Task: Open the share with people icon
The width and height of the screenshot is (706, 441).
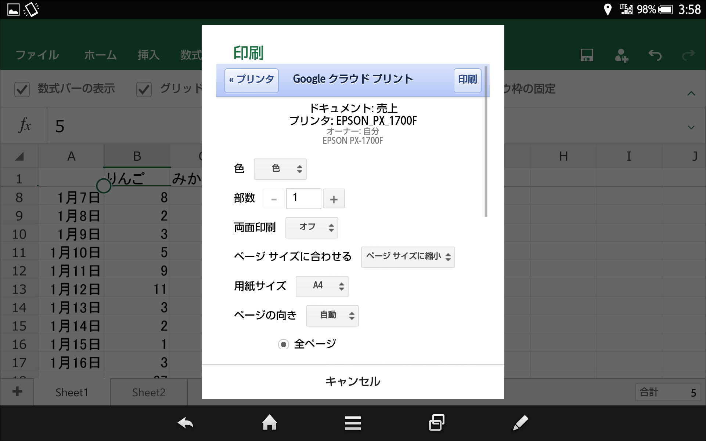Action: (x=622, y=55)
